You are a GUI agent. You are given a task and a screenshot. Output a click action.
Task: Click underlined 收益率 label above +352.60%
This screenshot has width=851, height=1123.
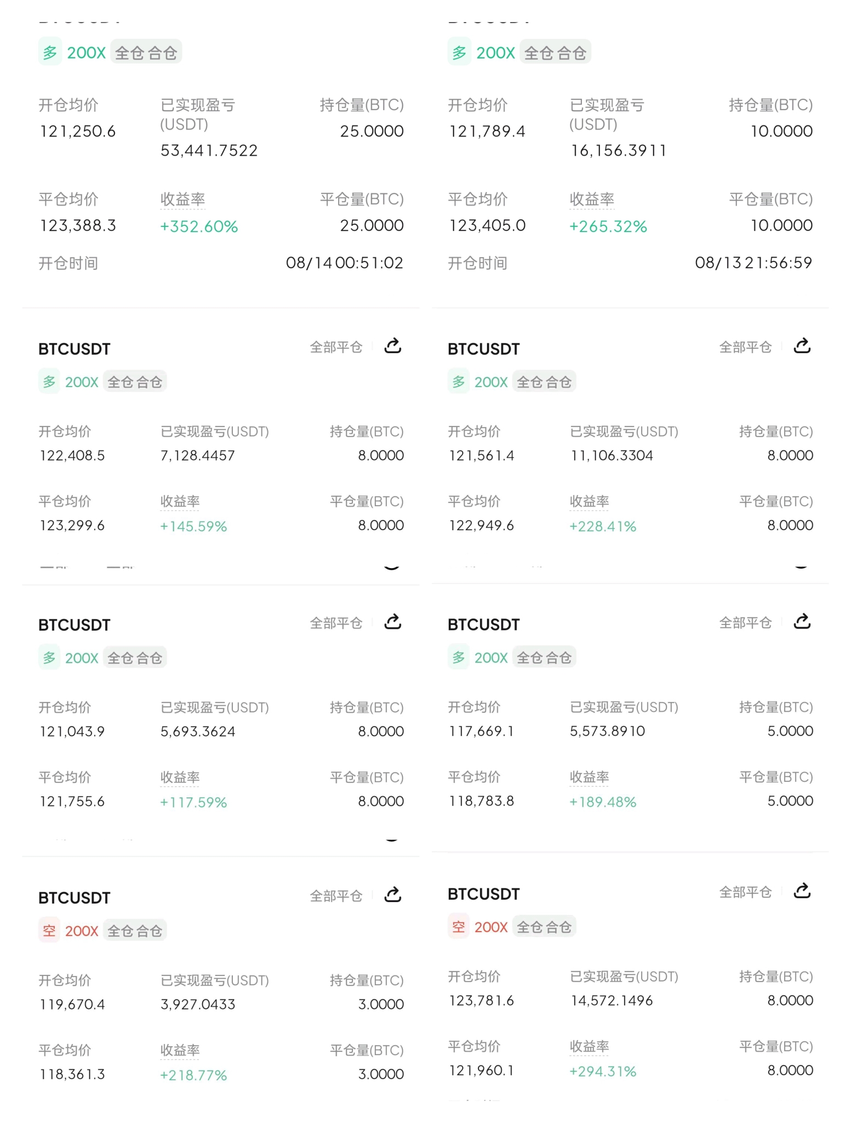click(x=182, y=200)
